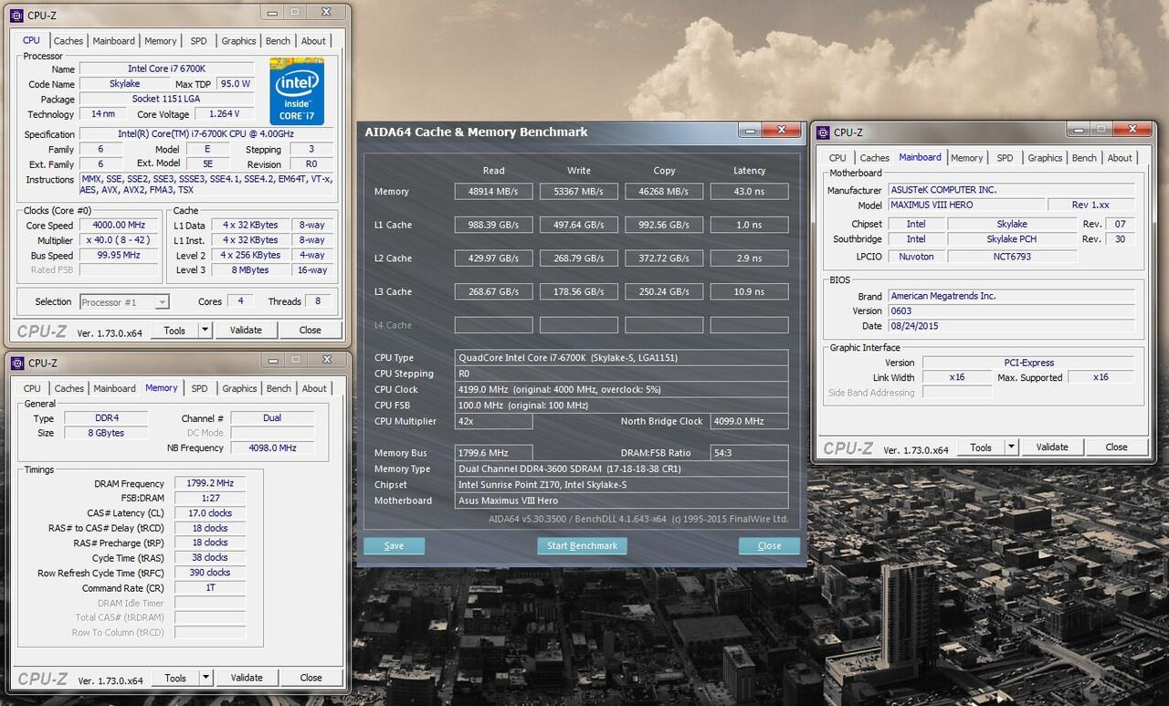This screenshot has width=1169, height=706.
Task: Click the CPU-Z app icon in the top-left CPU window title bar
Action: (x=16, y=15)
